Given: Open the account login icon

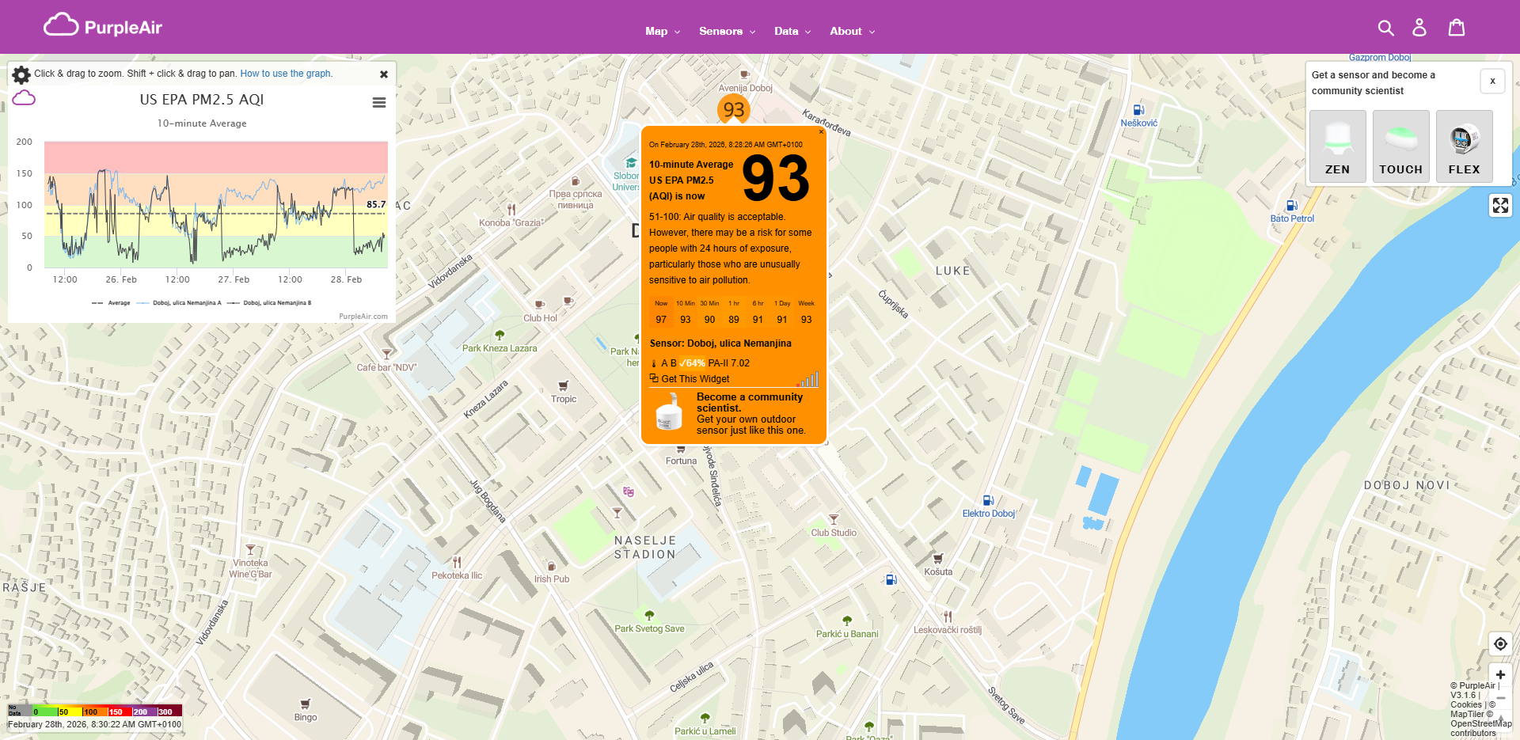Looking at the screenshot, I should 1419,27.
